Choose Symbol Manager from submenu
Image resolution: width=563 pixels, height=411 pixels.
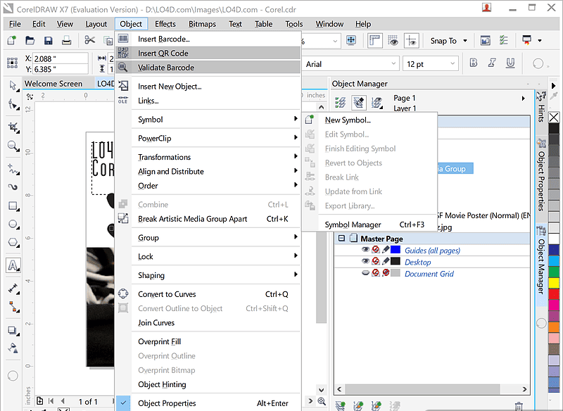370,225
